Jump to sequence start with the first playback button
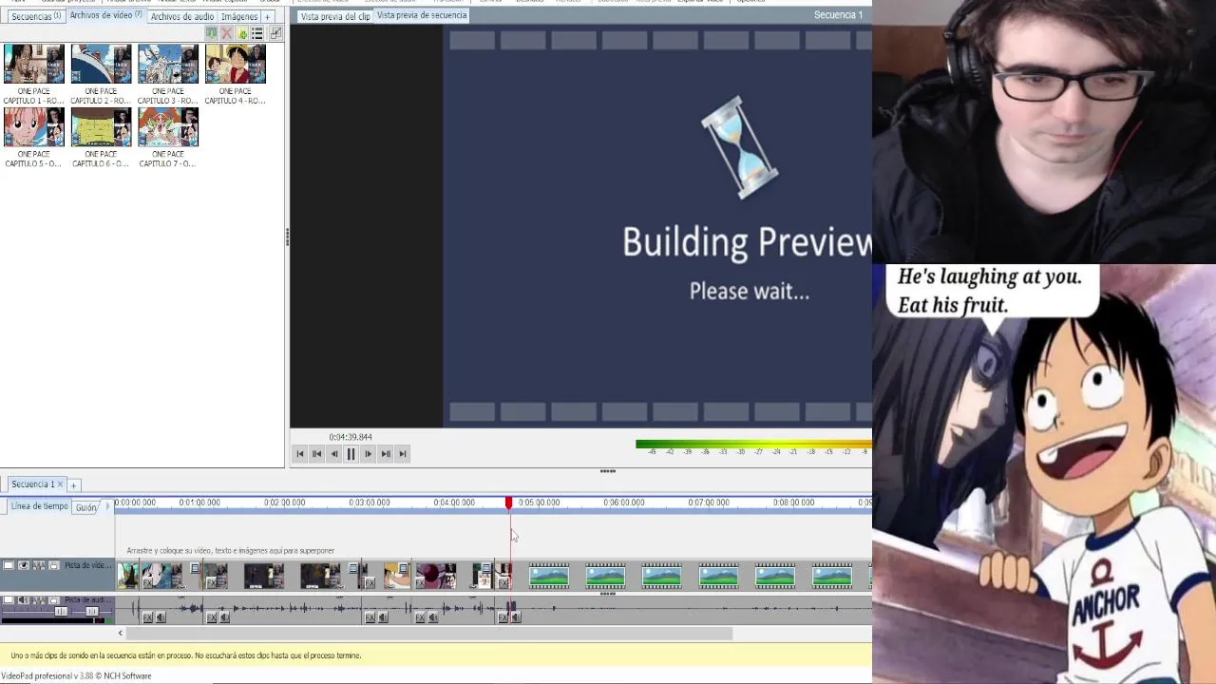The height and width of the screenshot is (684, 1216). pyautogui.click(x=300, y=454)
